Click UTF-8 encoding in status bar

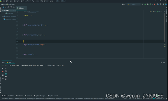(x=134, y=99)
